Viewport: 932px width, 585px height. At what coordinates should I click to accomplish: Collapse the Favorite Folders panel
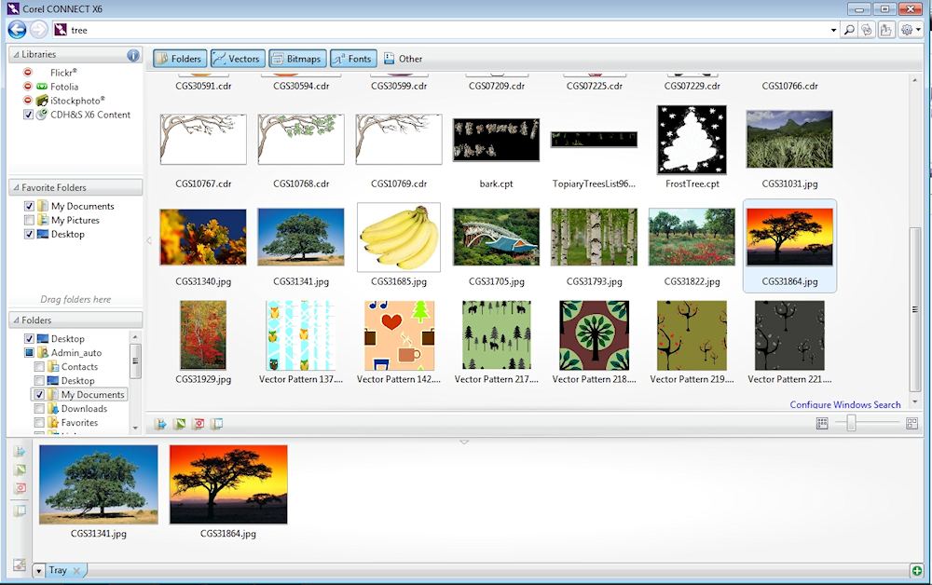16,187
